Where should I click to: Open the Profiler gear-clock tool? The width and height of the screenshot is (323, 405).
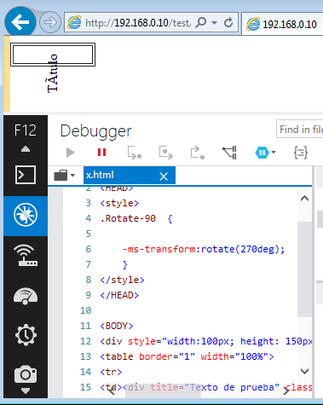pyautogui.click(x=26, y=335)
